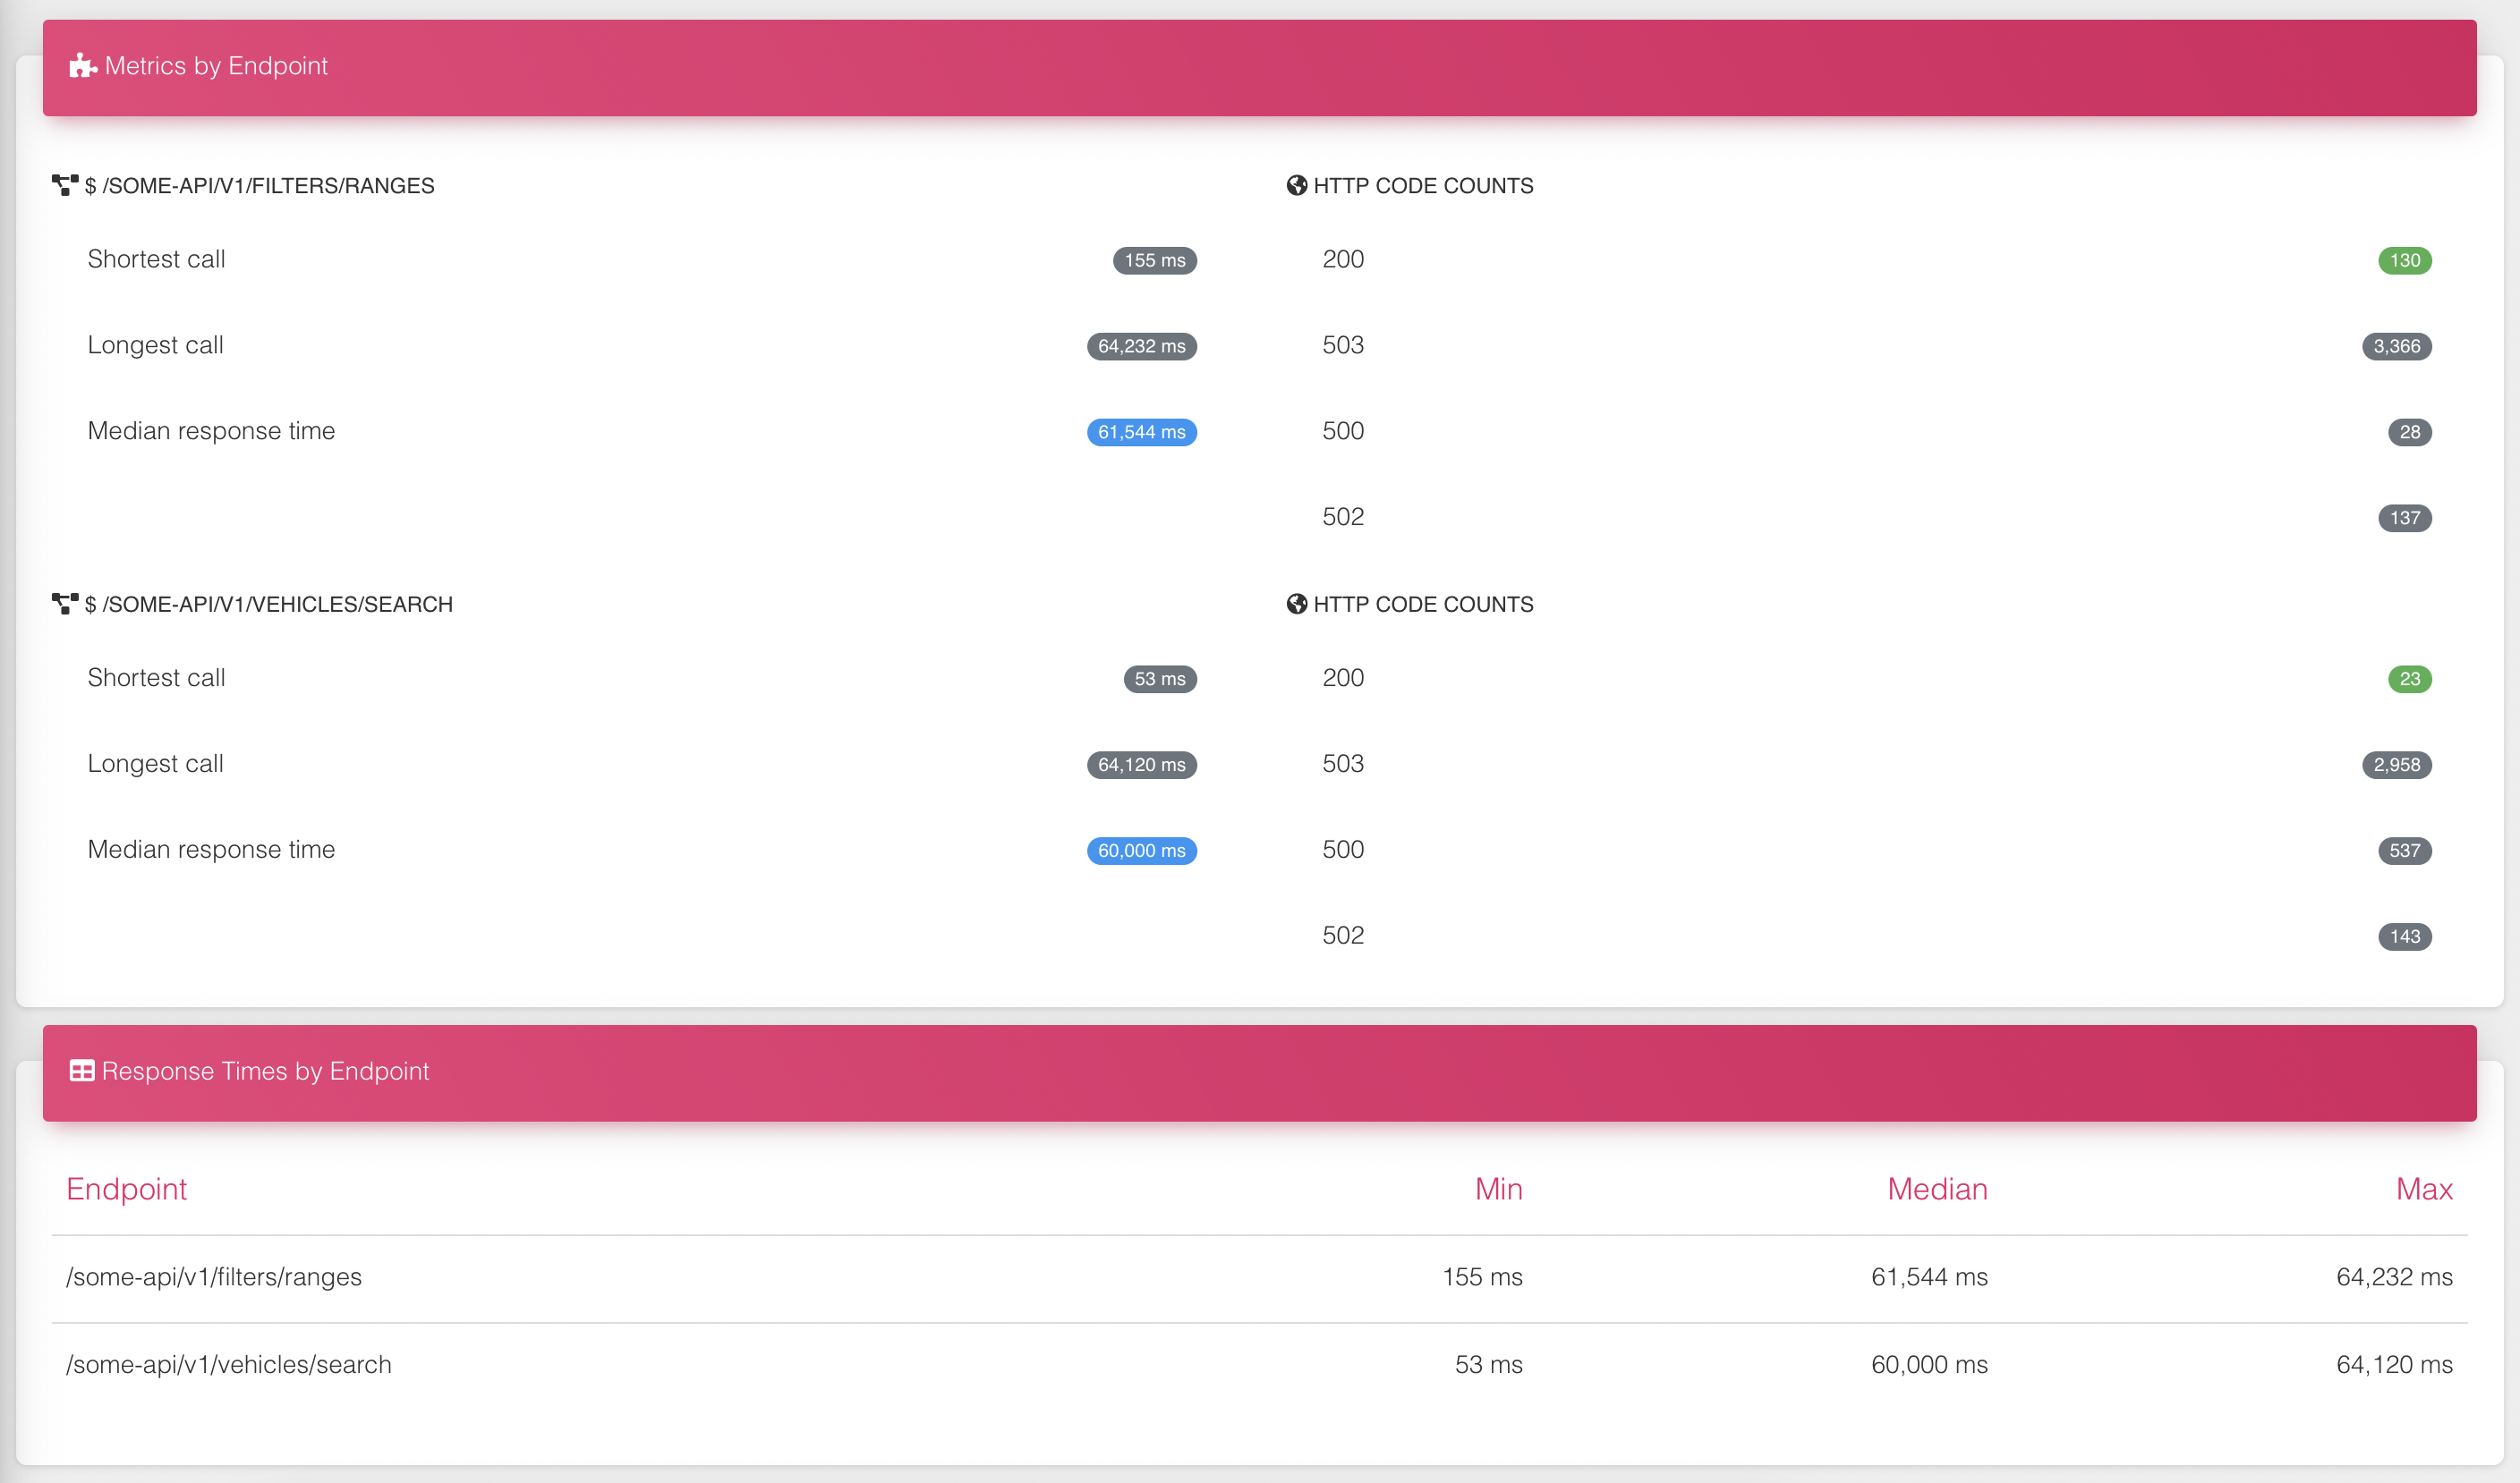Click the 53 ms shortest call badge
This screenshot has height=1483, width=2520.
(x=1159, y=680)
